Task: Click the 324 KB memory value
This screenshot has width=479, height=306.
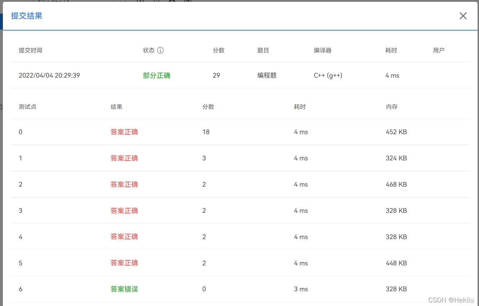Action: (396, 158)
